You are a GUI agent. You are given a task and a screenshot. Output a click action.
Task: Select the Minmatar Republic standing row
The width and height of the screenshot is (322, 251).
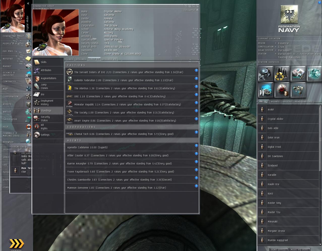tap(132, 104)
